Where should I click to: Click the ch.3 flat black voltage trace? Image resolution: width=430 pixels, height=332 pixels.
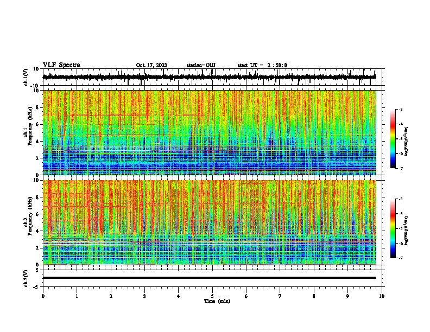tap(209, 278)
